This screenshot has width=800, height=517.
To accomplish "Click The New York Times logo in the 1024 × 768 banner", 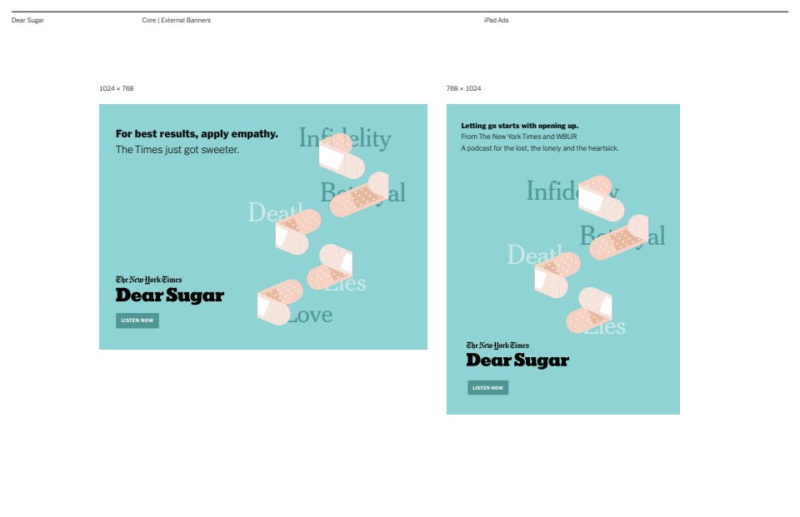I will 148,280.
